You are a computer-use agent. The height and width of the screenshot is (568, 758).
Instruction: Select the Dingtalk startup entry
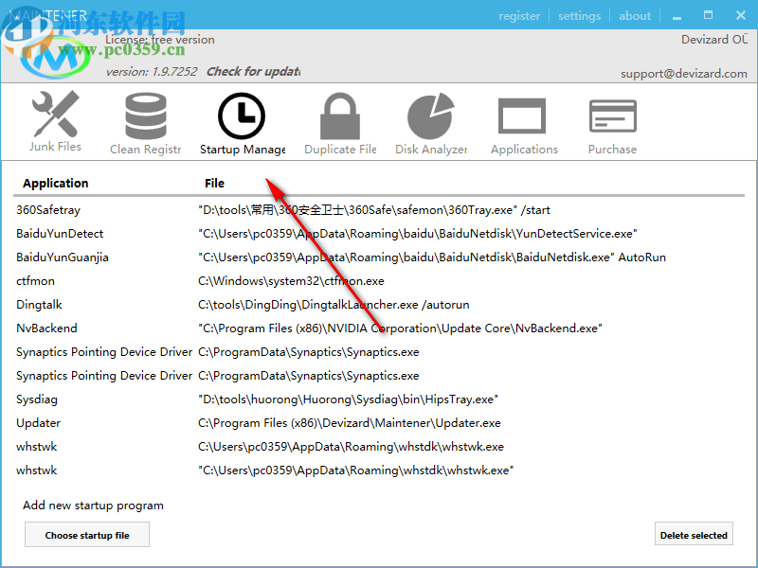coord(39,305)
